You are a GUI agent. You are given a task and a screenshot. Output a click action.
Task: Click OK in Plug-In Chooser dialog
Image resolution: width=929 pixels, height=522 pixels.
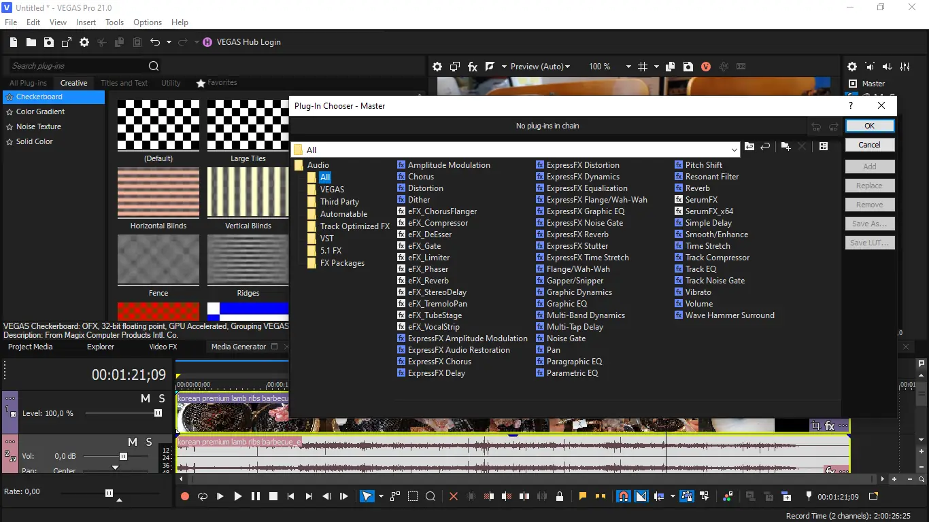click(x=869, y=126)
